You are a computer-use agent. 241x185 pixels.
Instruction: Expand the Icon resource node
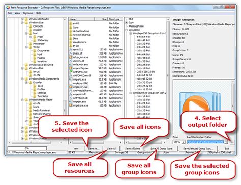coord(127,23)
